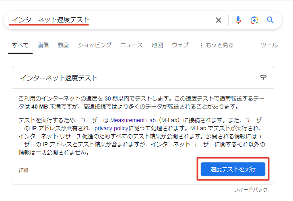The image size is (293, 201).
Task: Open the ショッピング tab
Action: pyautogui.click(x=95, y=45)
